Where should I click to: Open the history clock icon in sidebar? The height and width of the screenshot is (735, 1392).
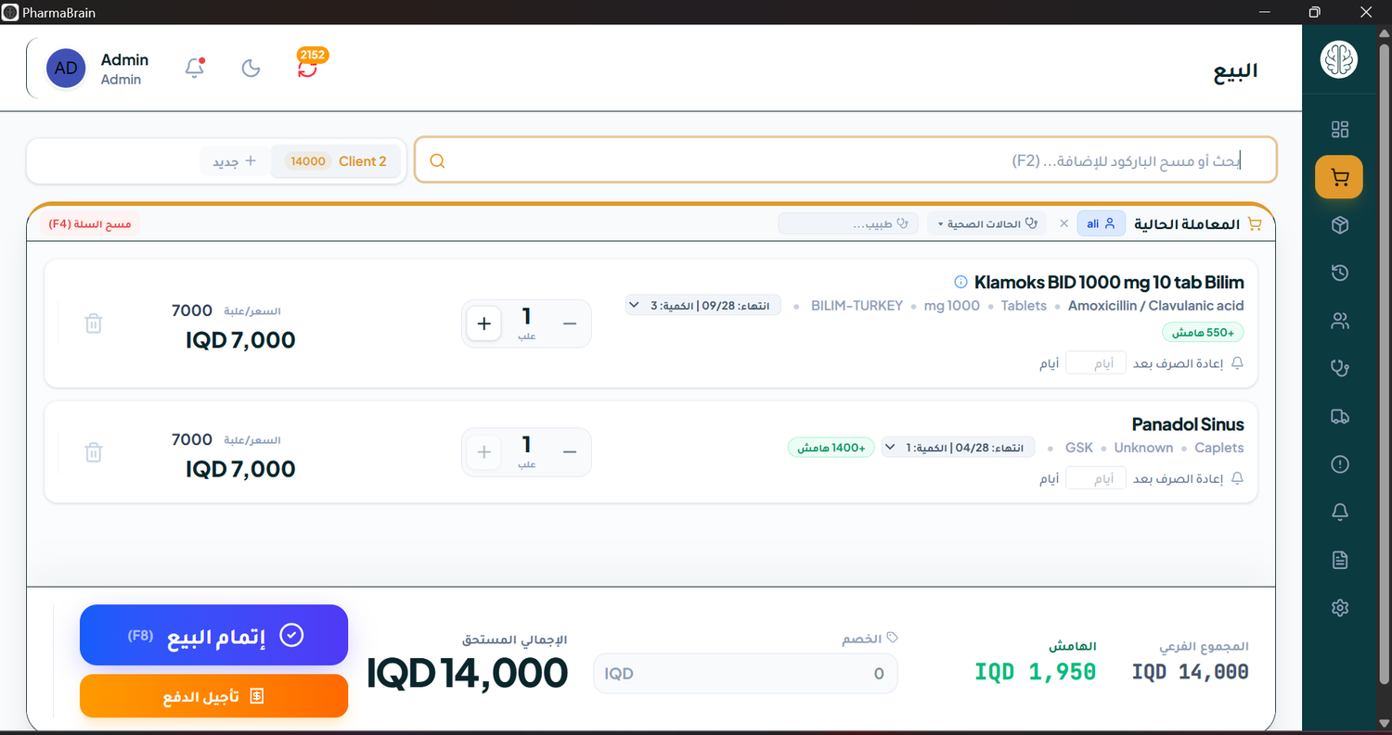point(1339,273)
